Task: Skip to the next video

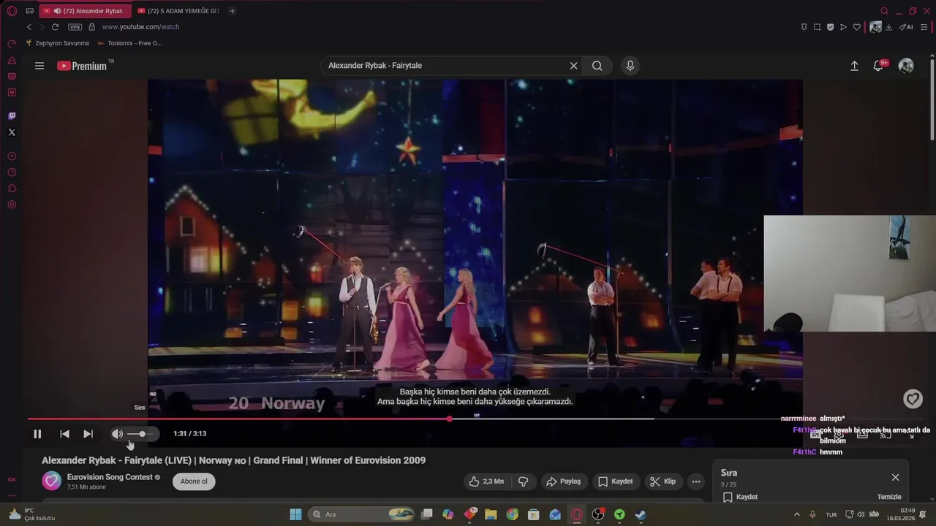Action: point(88,434)
